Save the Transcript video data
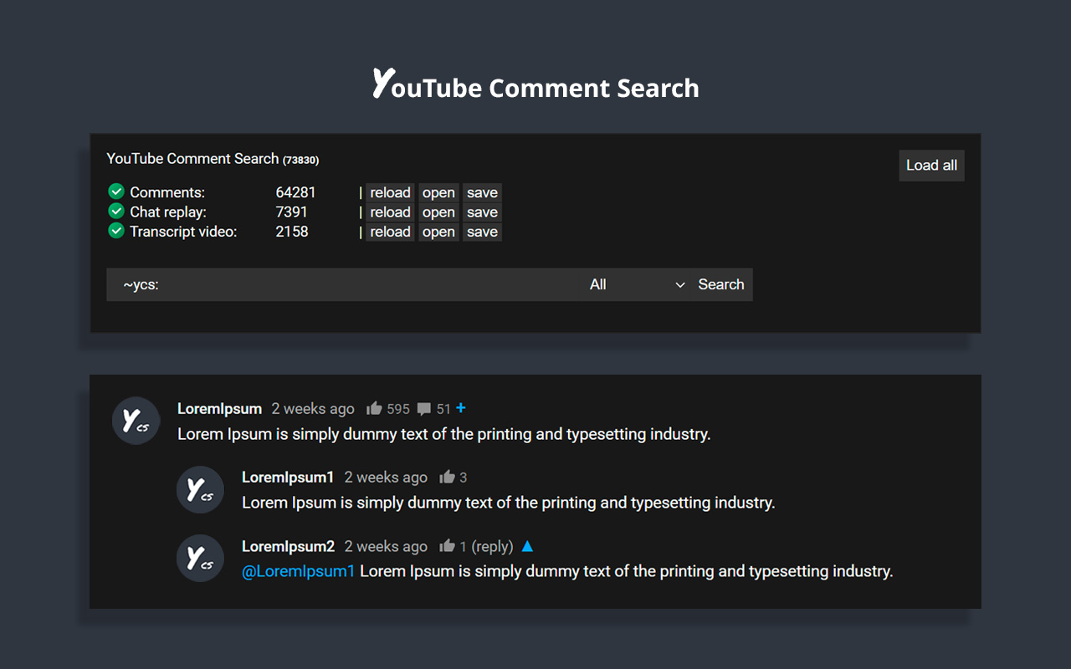Image resolution: width=1071 pixels, height=669 pixels. pos(482,232)
